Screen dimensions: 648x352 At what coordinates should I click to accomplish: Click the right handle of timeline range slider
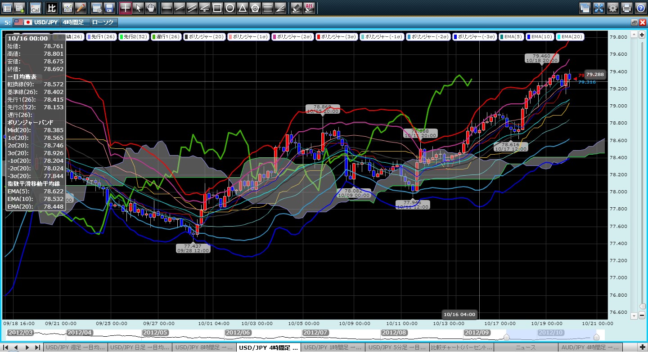click(x=597, y=337)
